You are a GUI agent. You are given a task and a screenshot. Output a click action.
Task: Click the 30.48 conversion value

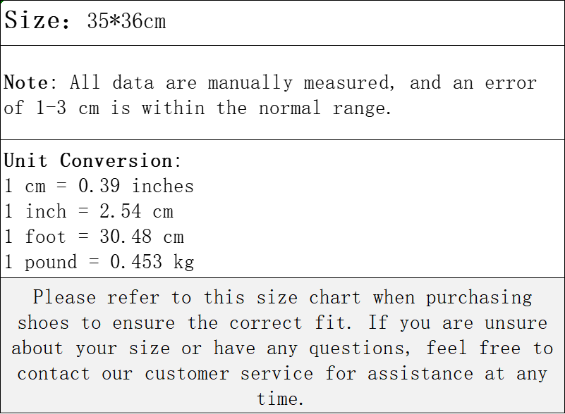pos(126,237)
